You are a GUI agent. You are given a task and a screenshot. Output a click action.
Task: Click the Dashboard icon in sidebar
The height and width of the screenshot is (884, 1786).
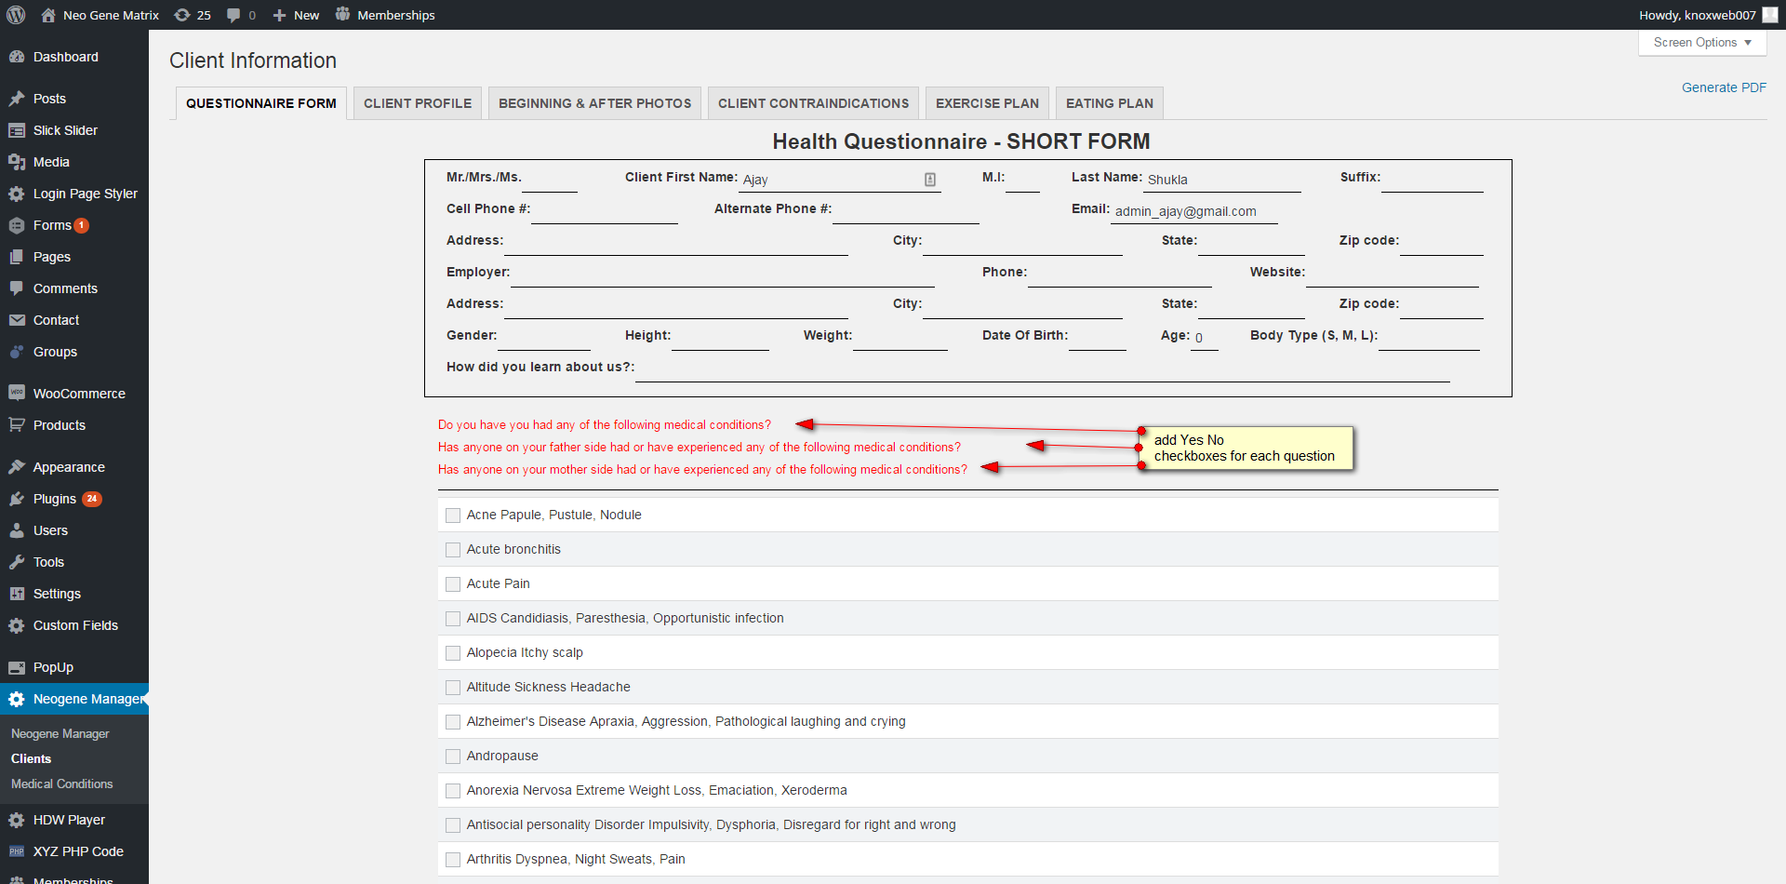(17, 57)
